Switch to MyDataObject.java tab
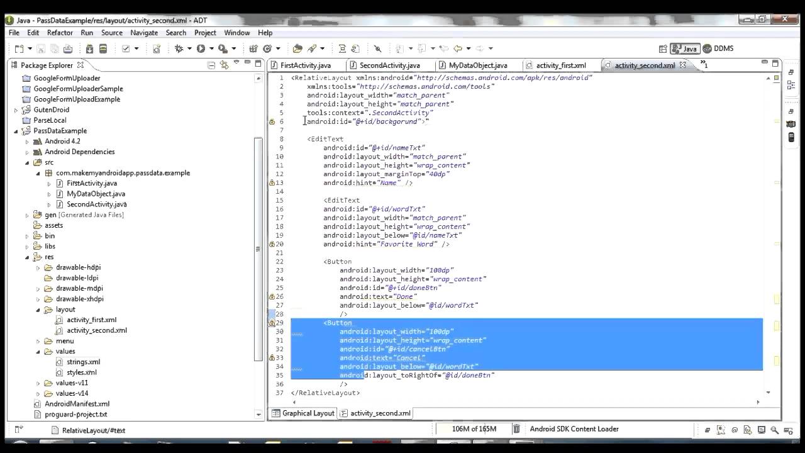805x453 pixels. coord(477,65)
